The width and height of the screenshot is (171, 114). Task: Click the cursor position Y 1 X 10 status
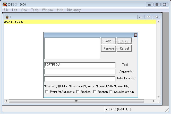(x=118, y=109)
